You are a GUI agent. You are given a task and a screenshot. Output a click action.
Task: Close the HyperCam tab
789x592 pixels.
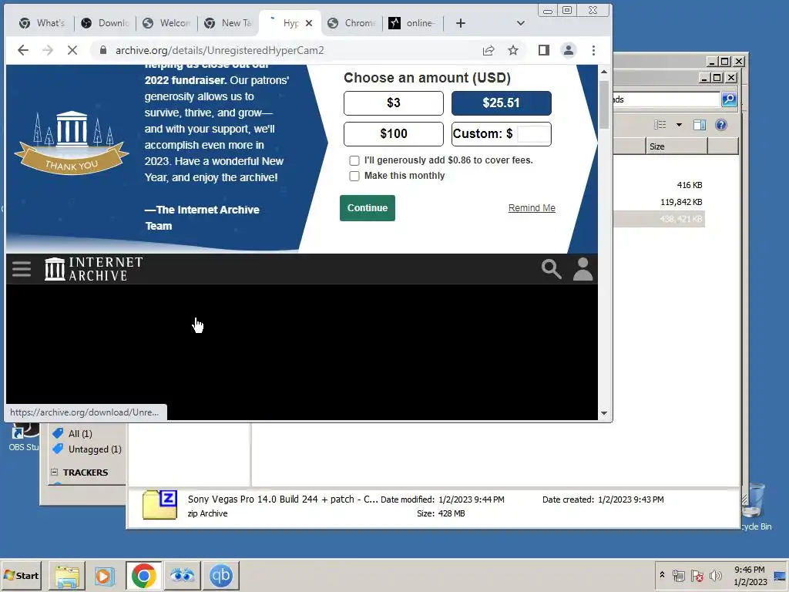point(309,23)
